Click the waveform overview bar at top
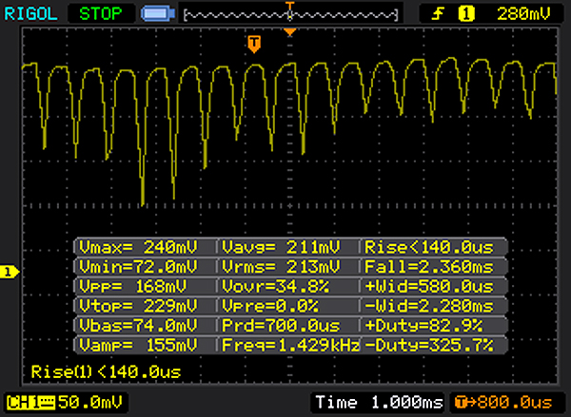 click(290, 14)
